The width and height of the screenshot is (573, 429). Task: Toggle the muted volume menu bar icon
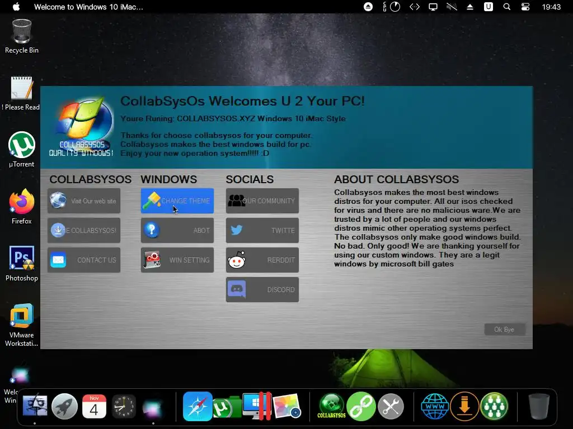452,7
